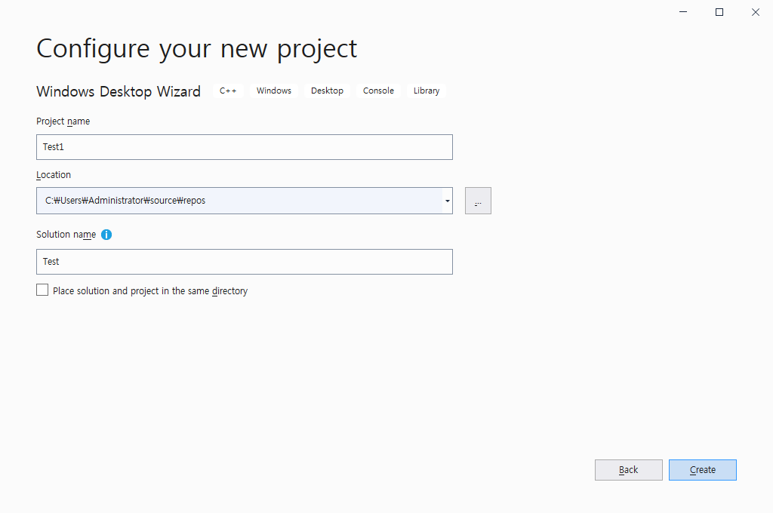Click the 'Location' label
This screenshot has height=513, width=773.
point(54,175)
